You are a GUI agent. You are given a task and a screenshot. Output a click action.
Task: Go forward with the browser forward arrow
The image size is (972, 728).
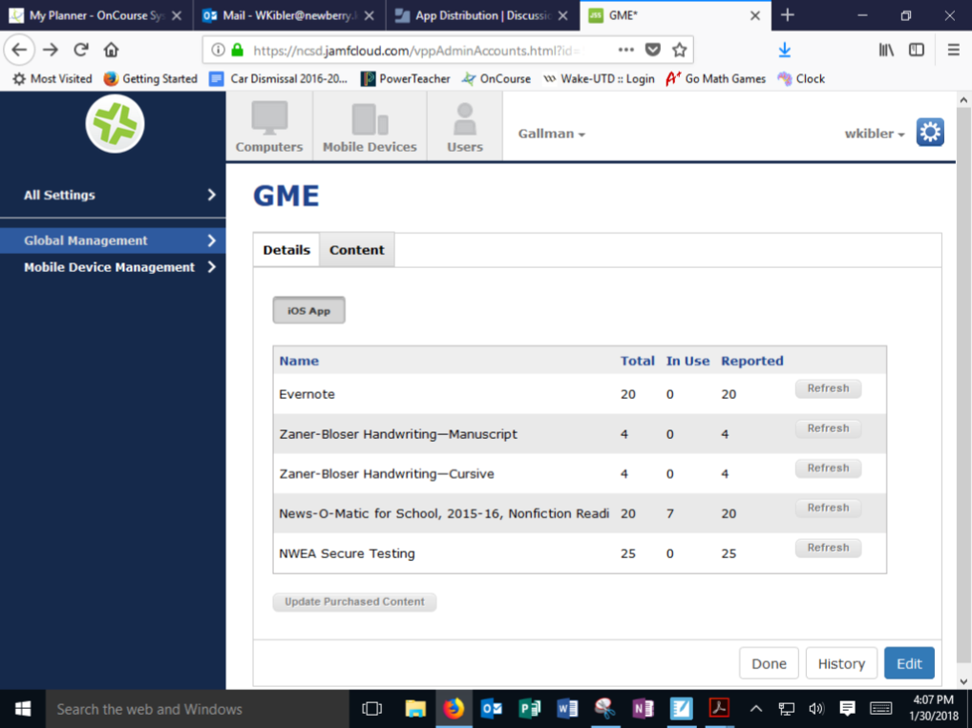pos(51,50)
